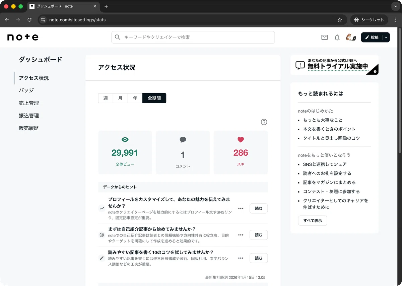
Task: Click the magnifier search icon
Action: [118, 37]
